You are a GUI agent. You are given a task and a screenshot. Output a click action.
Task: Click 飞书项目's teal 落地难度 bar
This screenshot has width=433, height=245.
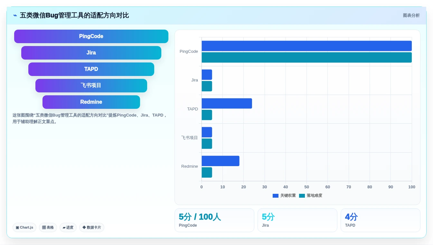click(207, 144)
